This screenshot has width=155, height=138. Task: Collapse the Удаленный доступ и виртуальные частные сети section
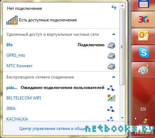[x=114, y=34]
